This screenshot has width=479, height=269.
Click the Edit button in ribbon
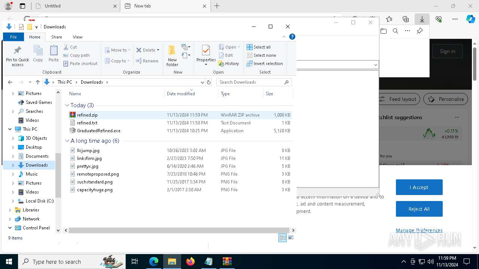226,55
